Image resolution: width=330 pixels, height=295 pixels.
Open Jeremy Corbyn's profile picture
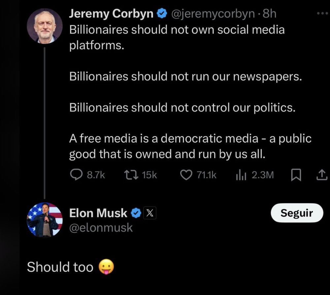(45, 26)
